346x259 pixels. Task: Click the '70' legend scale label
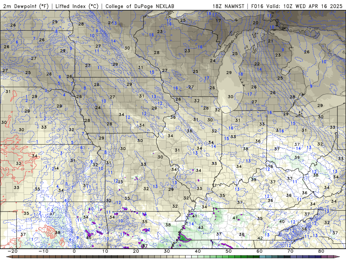point(290,251)
